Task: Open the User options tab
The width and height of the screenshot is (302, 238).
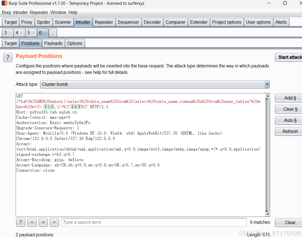Action: tap(258, 22)
